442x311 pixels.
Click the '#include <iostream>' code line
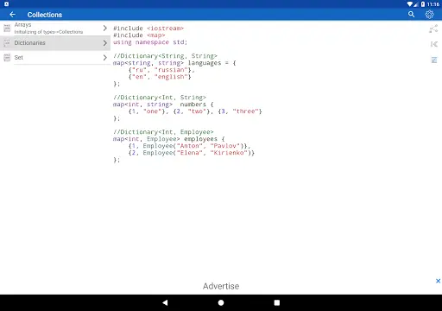coord(148,29)
